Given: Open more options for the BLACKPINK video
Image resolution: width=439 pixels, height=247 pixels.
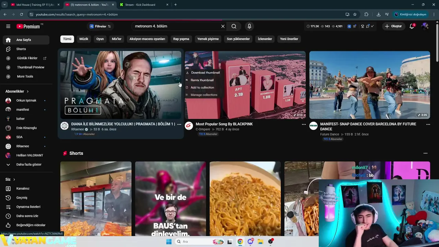Looking at the screenshot, I should tap(304, 125).
